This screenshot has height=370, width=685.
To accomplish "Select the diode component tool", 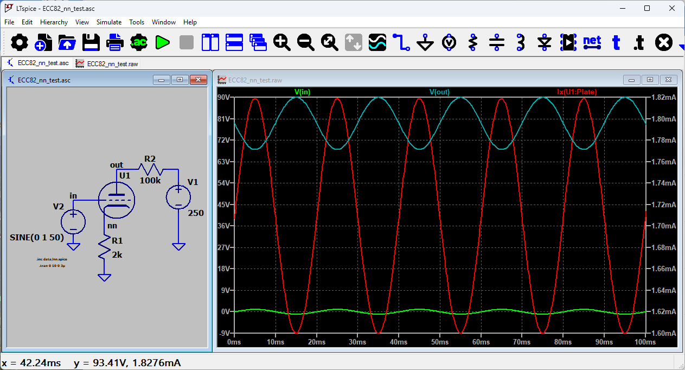I will coord(545,42).
